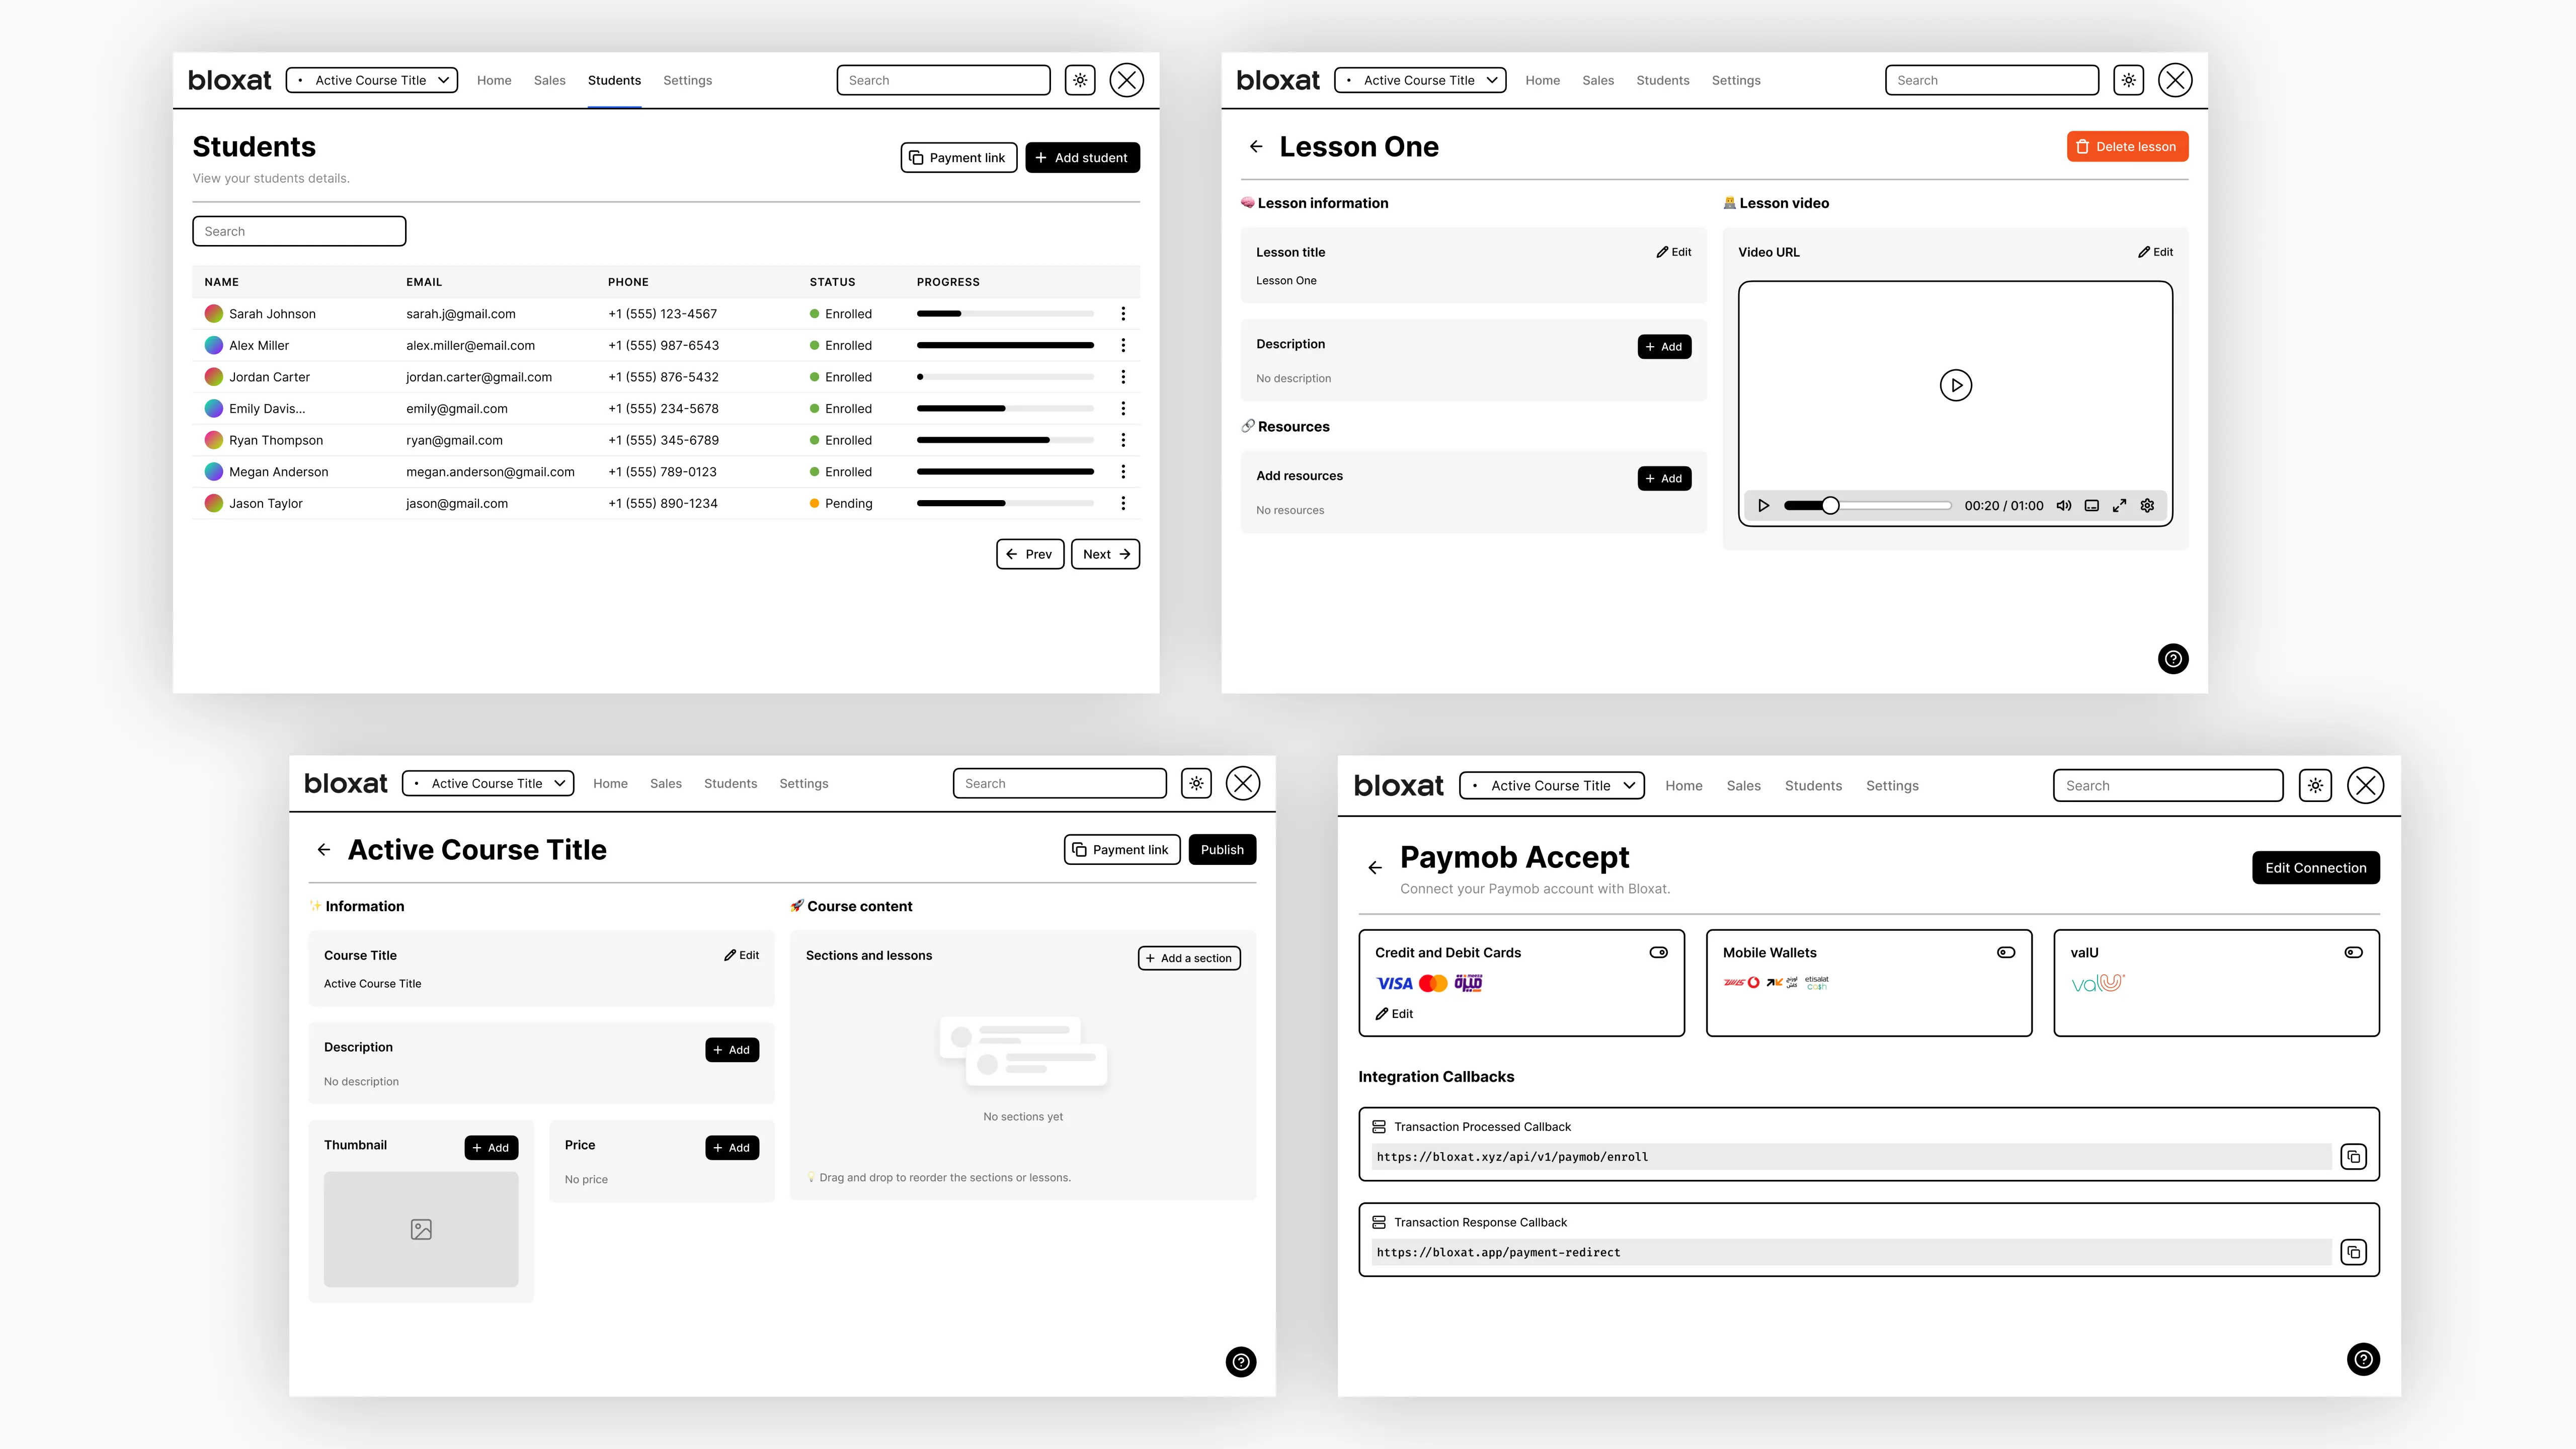Open Settings tab in the Paymob Accept window
This screenshot has height=1449, width=2576.
point(1891,786)
